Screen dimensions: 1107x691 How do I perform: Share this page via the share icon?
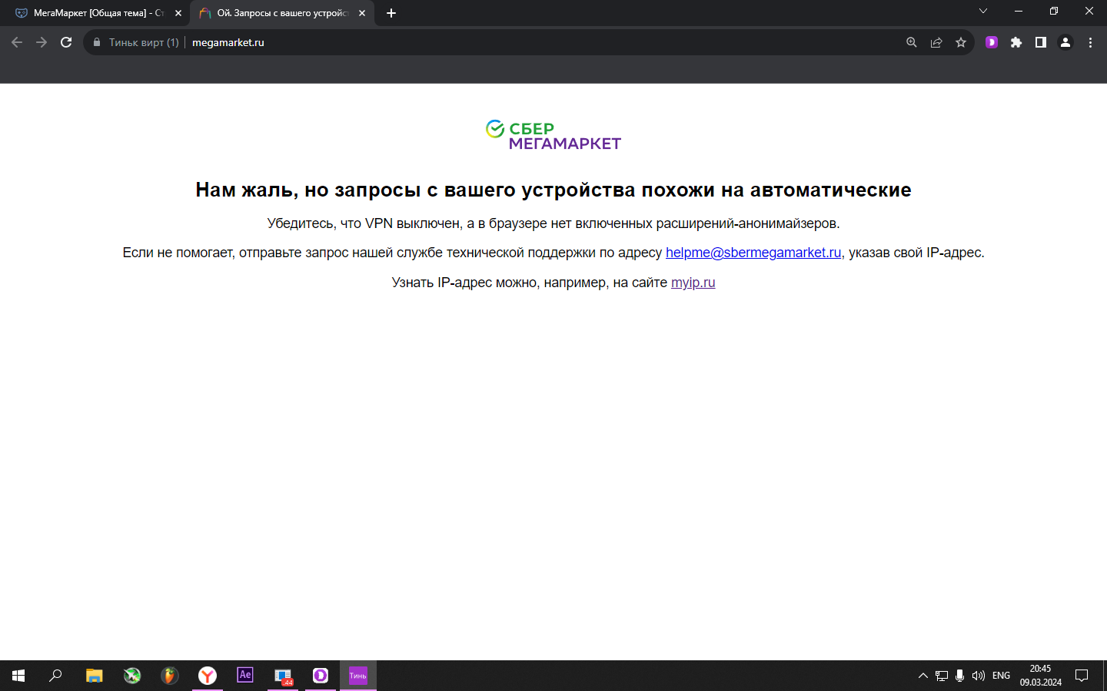coord(936,42)
